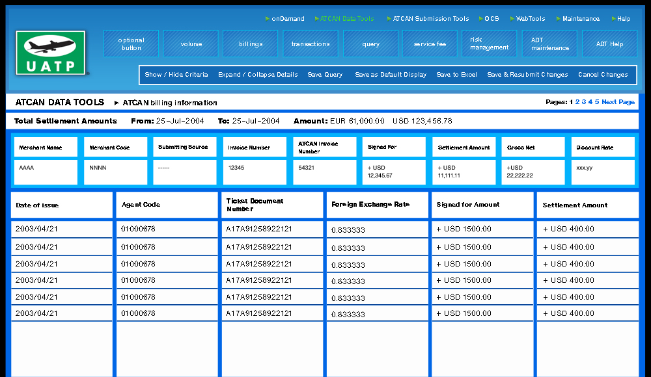Select the risk management button
Image resolution: width=651 pixels, height=377 pixels.
coord(490,44)
